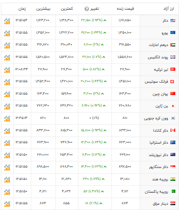Viewport: 181px width, 210px height.
Task: Open the ین ژاپن currency link
Action: pyautogui.click(x=162, y=106)
